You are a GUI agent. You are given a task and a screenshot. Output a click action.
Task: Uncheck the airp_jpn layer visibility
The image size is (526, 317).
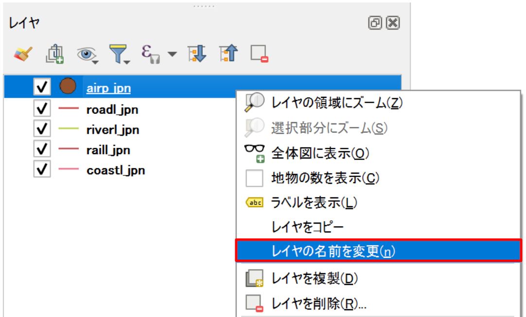(x=42, y=87)
